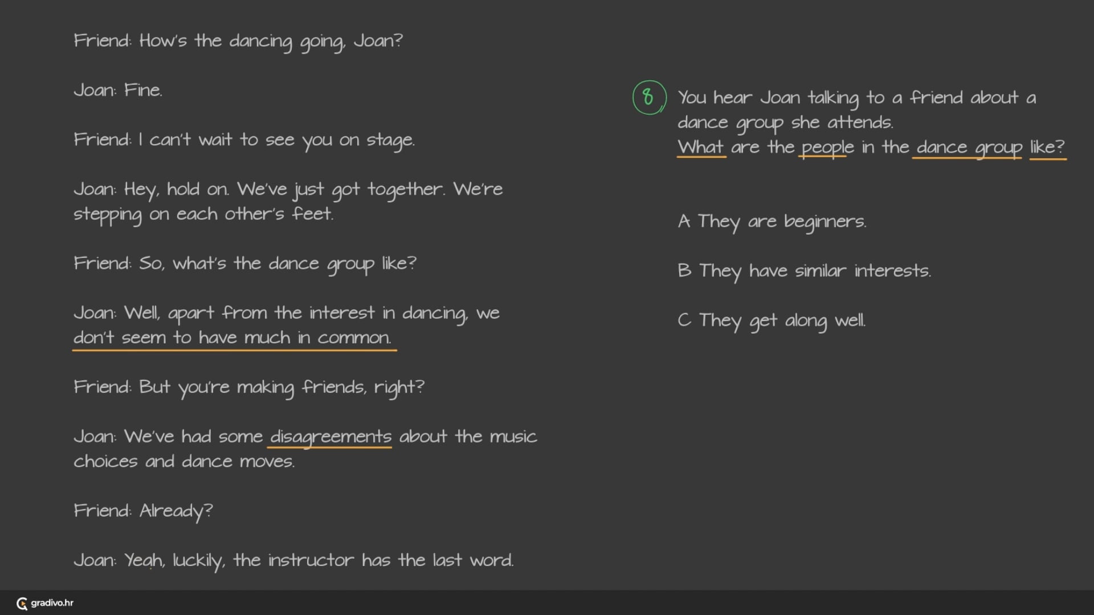Click the underlined word "What" in the question
The width and height of the screenshot is (1094, 615).
(701, 147)
